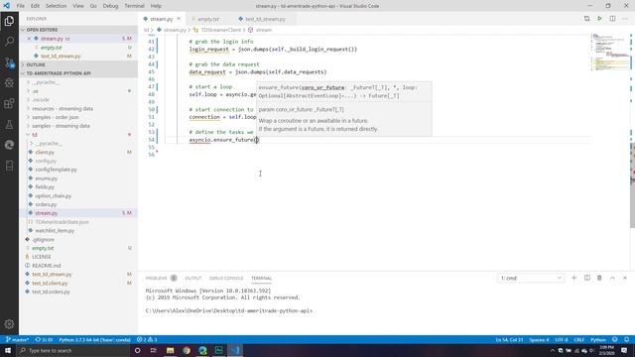This screenshot has height=357, width=635.
Task: Select the Terminal panel tab
Action: coord(261,278)
